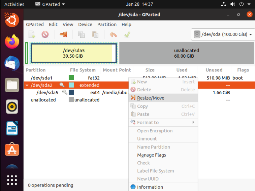
Task: Sort by the Mount Point column header
Action: pyautogui.click(x=117, y=70)
